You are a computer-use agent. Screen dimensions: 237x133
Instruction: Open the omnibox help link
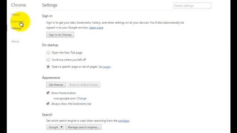[x=124, y=121]
